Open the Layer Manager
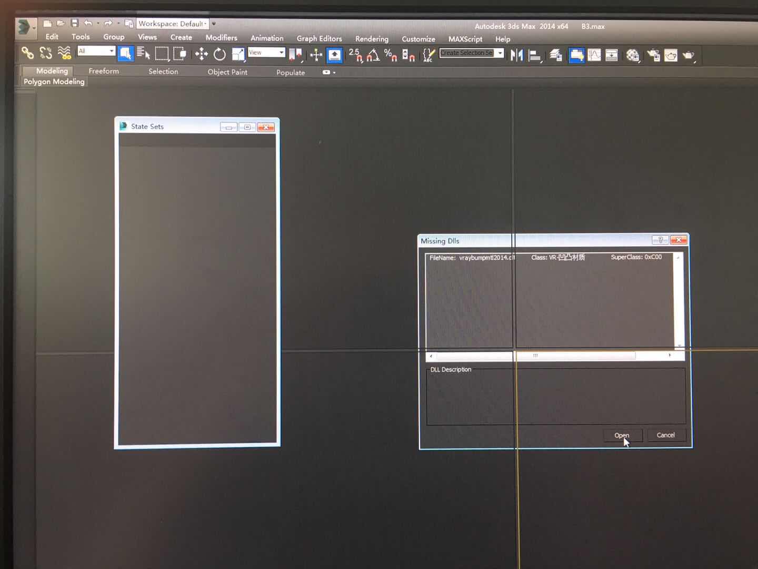This screenshot has height=569, width=758. click(x=556, y=55)
